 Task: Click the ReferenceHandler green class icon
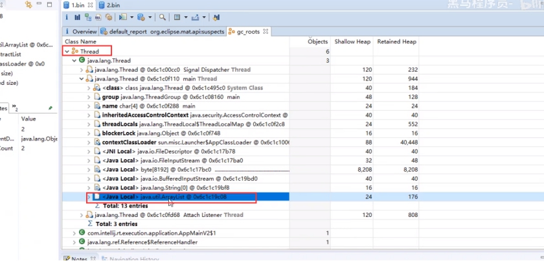82,242
